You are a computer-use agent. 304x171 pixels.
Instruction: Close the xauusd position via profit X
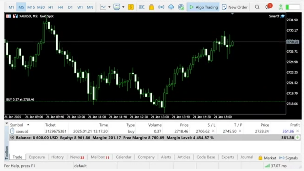[x=297, y=131]
